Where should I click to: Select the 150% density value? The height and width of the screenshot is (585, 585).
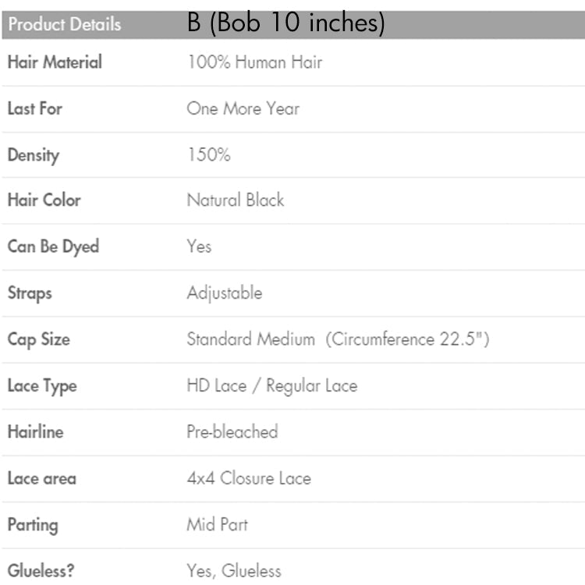pyautogui.click(x=208, y=154)
